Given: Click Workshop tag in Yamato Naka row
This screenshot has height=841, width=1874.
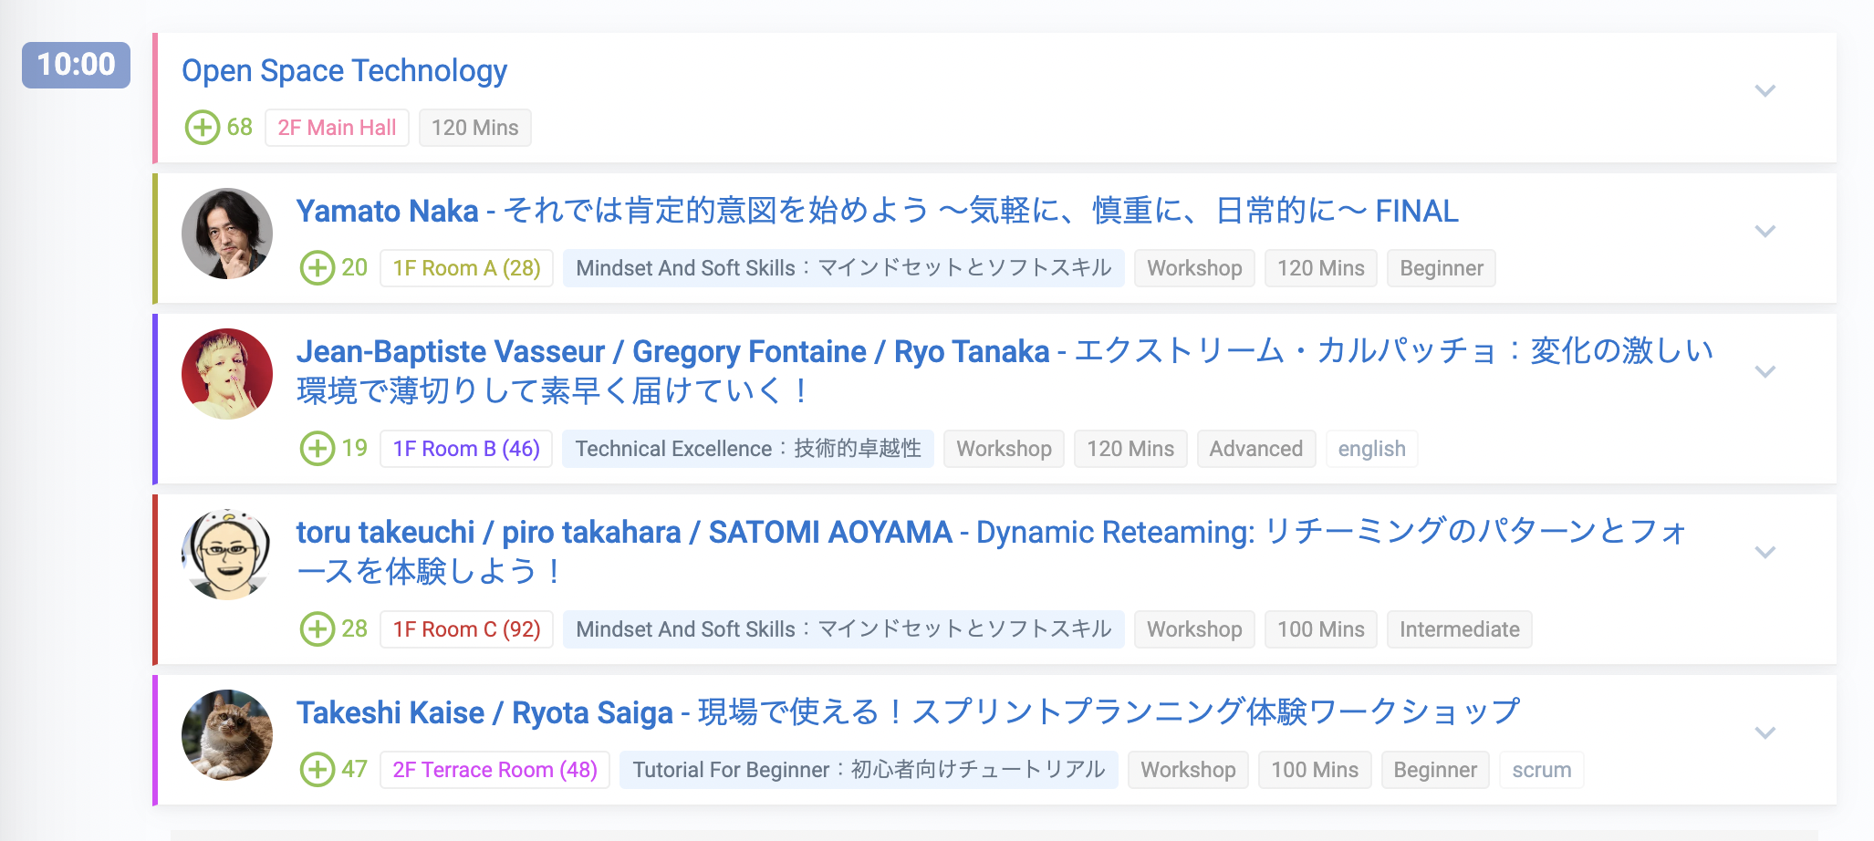Looking at the screenshot, I should point(1194,268).
